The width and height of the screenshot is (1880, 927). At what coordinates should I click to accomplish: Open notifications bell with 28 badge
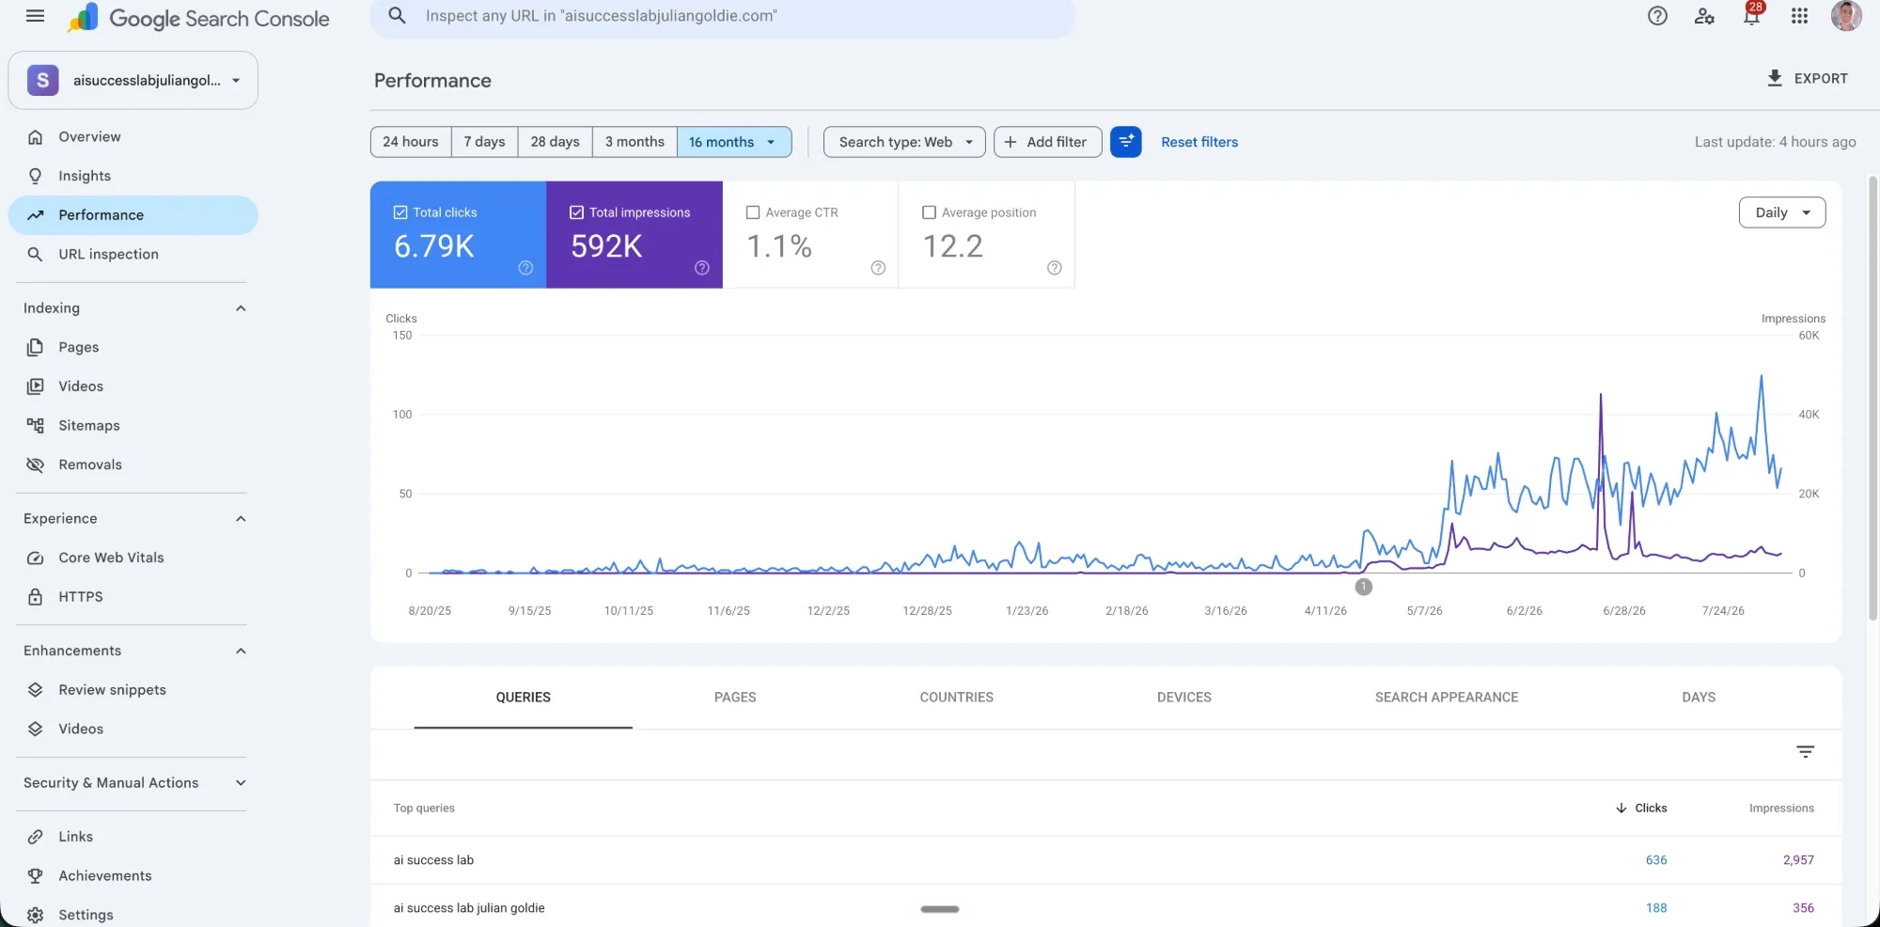pos(1752,14)
